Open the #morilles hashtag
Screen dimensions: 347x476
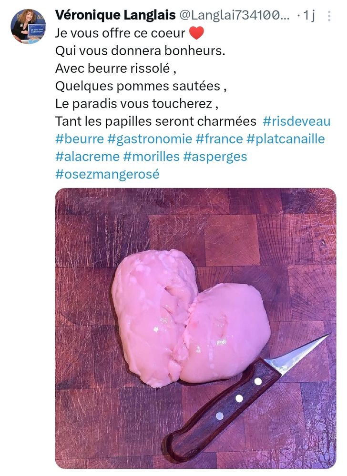pos(151,157)
